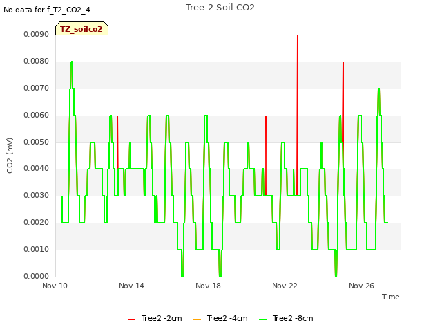Click the orange Tree2 -4cm legend swatch
This screenshot has width=442, height=332.
coord(197,320)
